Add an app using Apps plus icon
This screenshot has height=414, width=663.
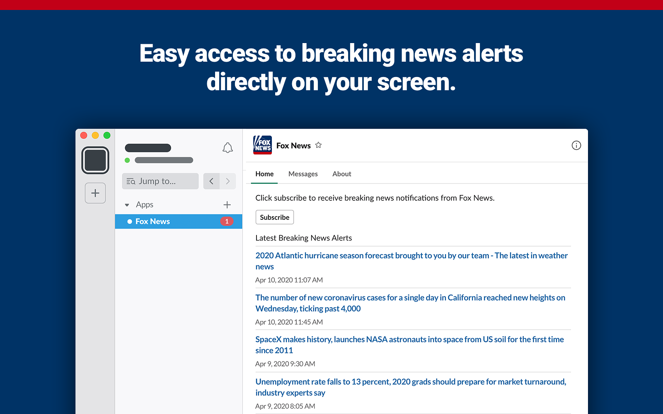tap(227, 205)
